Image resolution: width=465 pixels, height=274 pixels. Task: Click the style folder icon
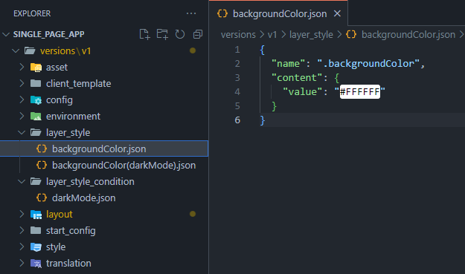click(x=36, y=247)
